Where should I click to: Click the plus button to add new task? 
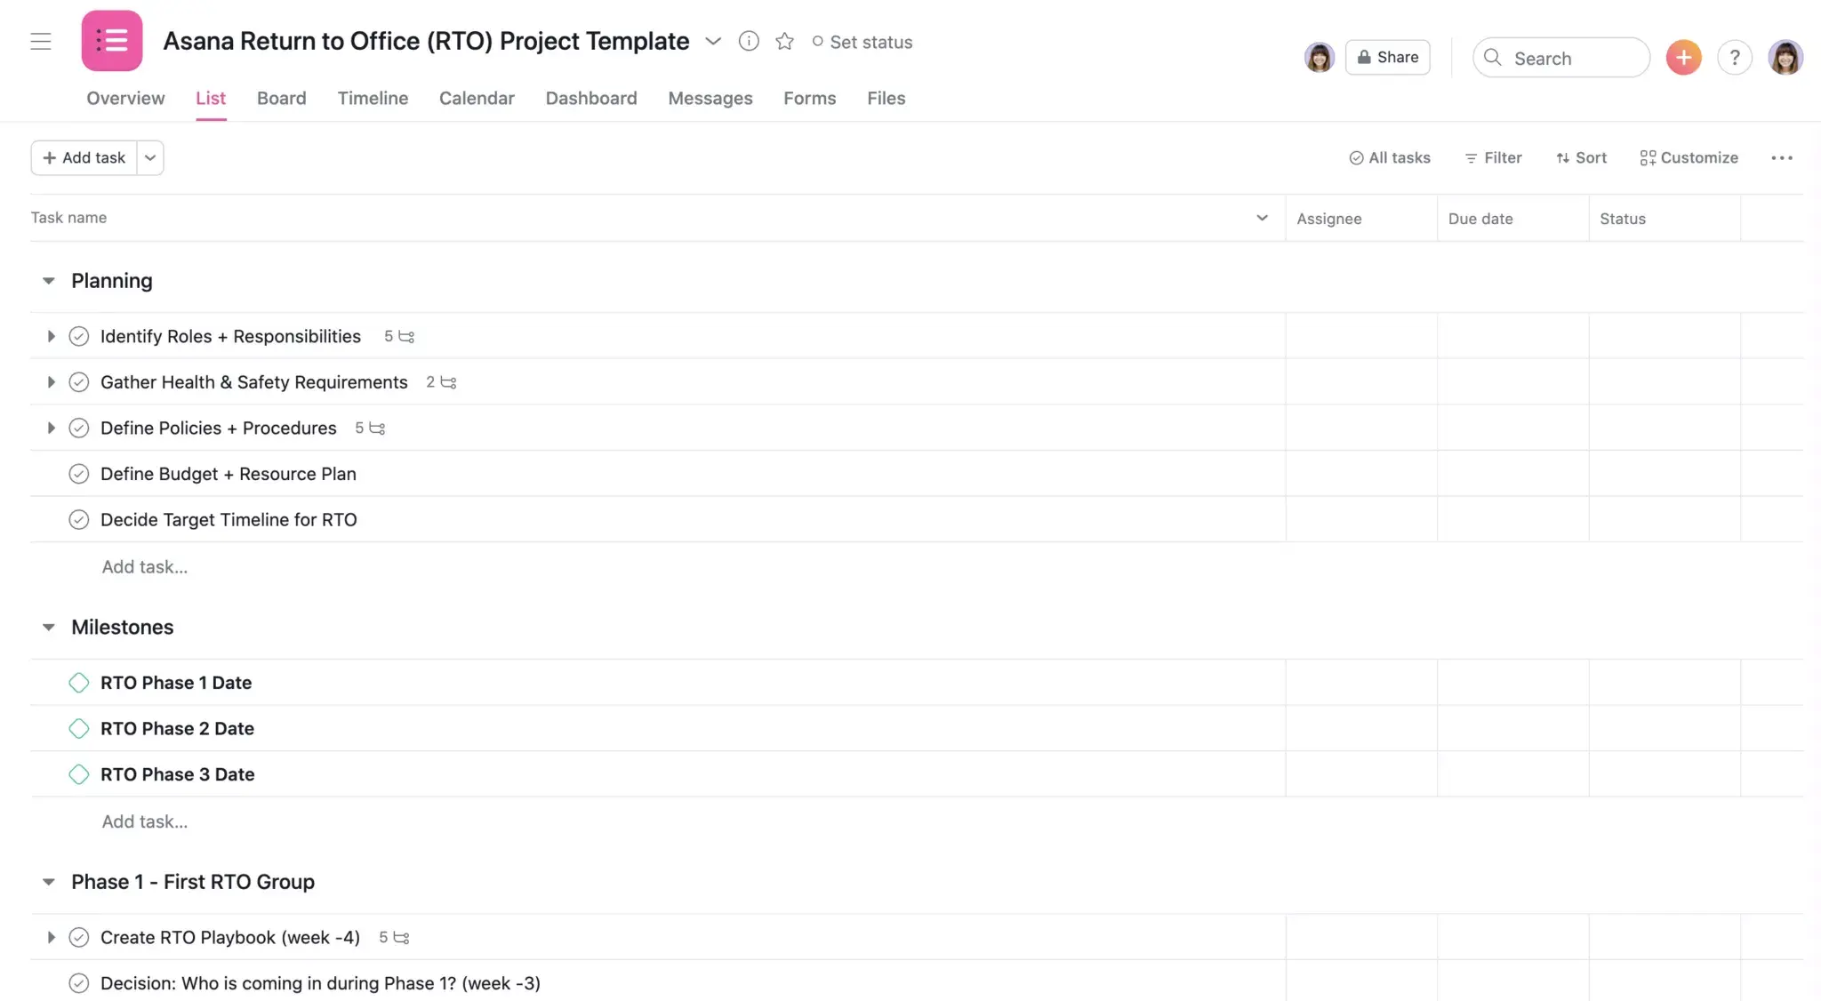tap(1684, 57)
